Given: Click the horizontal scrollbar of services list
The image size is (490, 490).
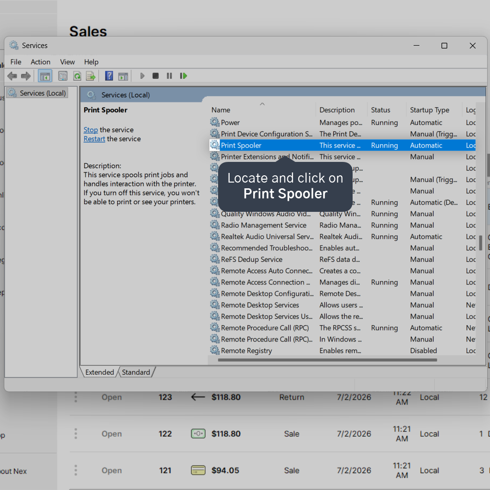Looking at the screenshot, I should tap(327, 360).
